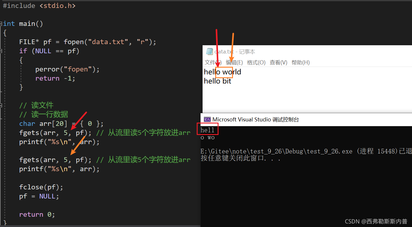This screenshot has width=412, height=227.
Task: Click the 'hell' output line in console
Action: tap(208, 130)
